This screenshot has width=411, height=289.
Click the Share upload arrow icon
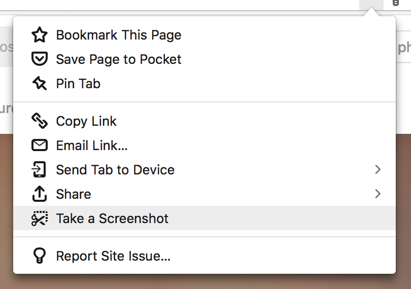39,194
